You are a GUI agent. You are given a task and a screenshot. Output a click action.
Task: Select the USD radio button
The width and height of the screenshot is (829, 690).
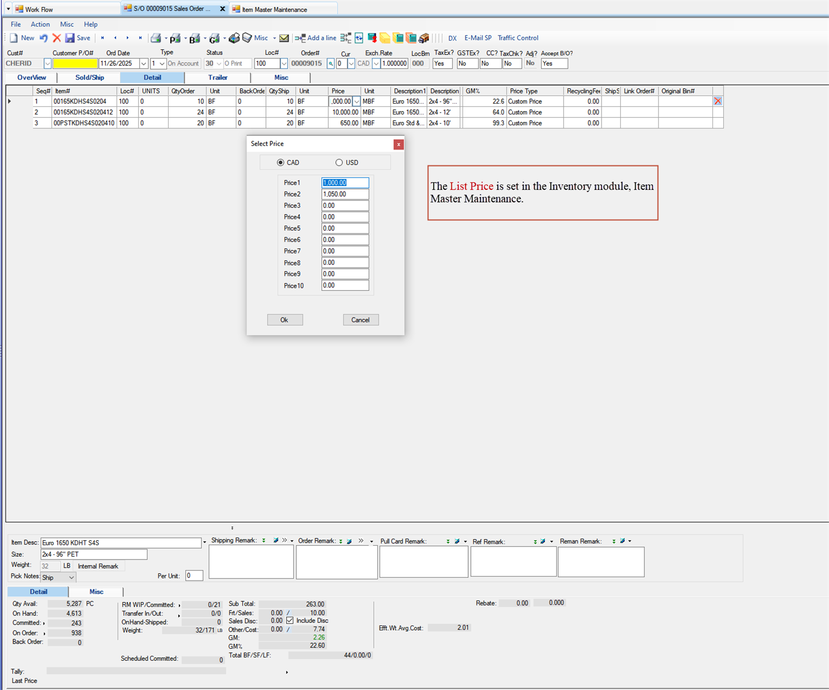coord(339,162)
